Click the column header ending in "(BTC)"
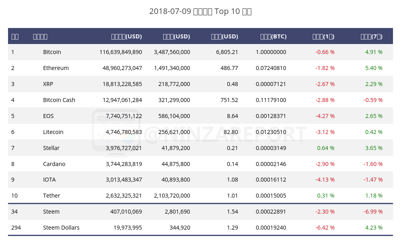 273,36
